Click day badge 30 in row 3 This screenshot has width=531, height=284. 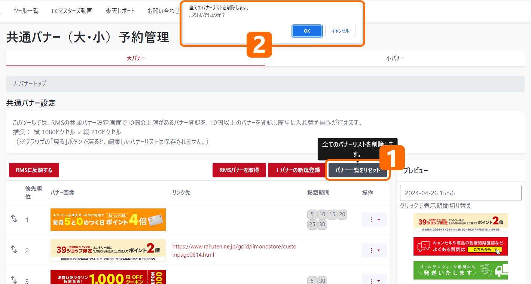pyautogui.click(x=322, y=281)
